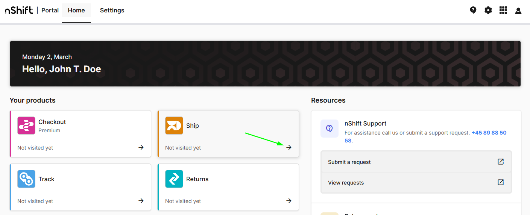
Task: Click the 'Monday 2, March' date text
Action: (47, 57)
